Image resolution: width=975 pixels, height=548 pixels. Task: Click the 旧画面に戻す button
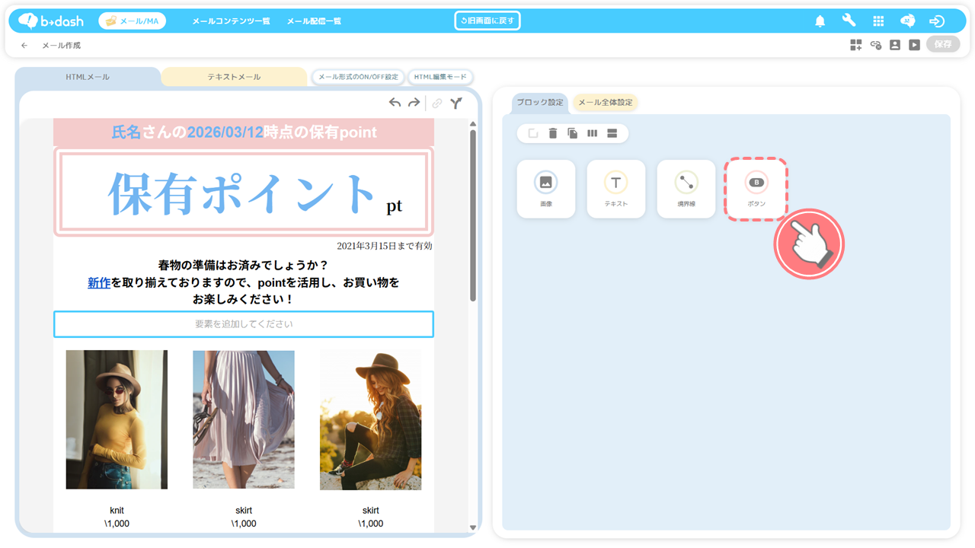tap(487, 21)
